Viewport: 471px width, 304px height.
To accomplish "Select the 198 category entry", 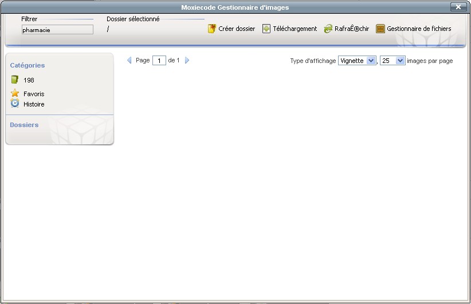I will (x=29, y=80).
